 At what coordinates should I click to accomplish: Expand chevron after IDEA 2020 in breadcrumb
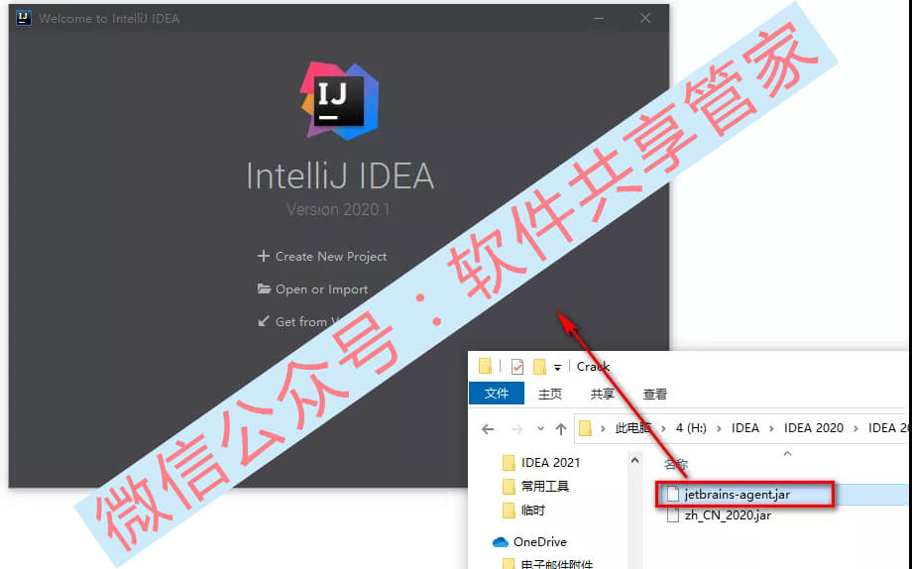point(855,429)
